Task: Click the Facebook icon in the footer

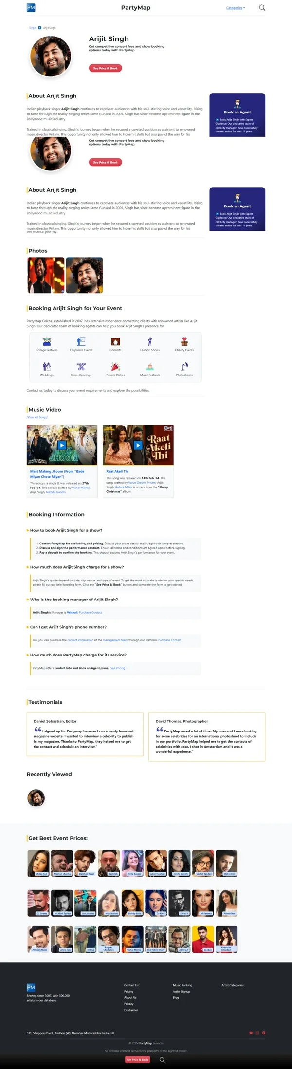Action: coord(264,1033)
